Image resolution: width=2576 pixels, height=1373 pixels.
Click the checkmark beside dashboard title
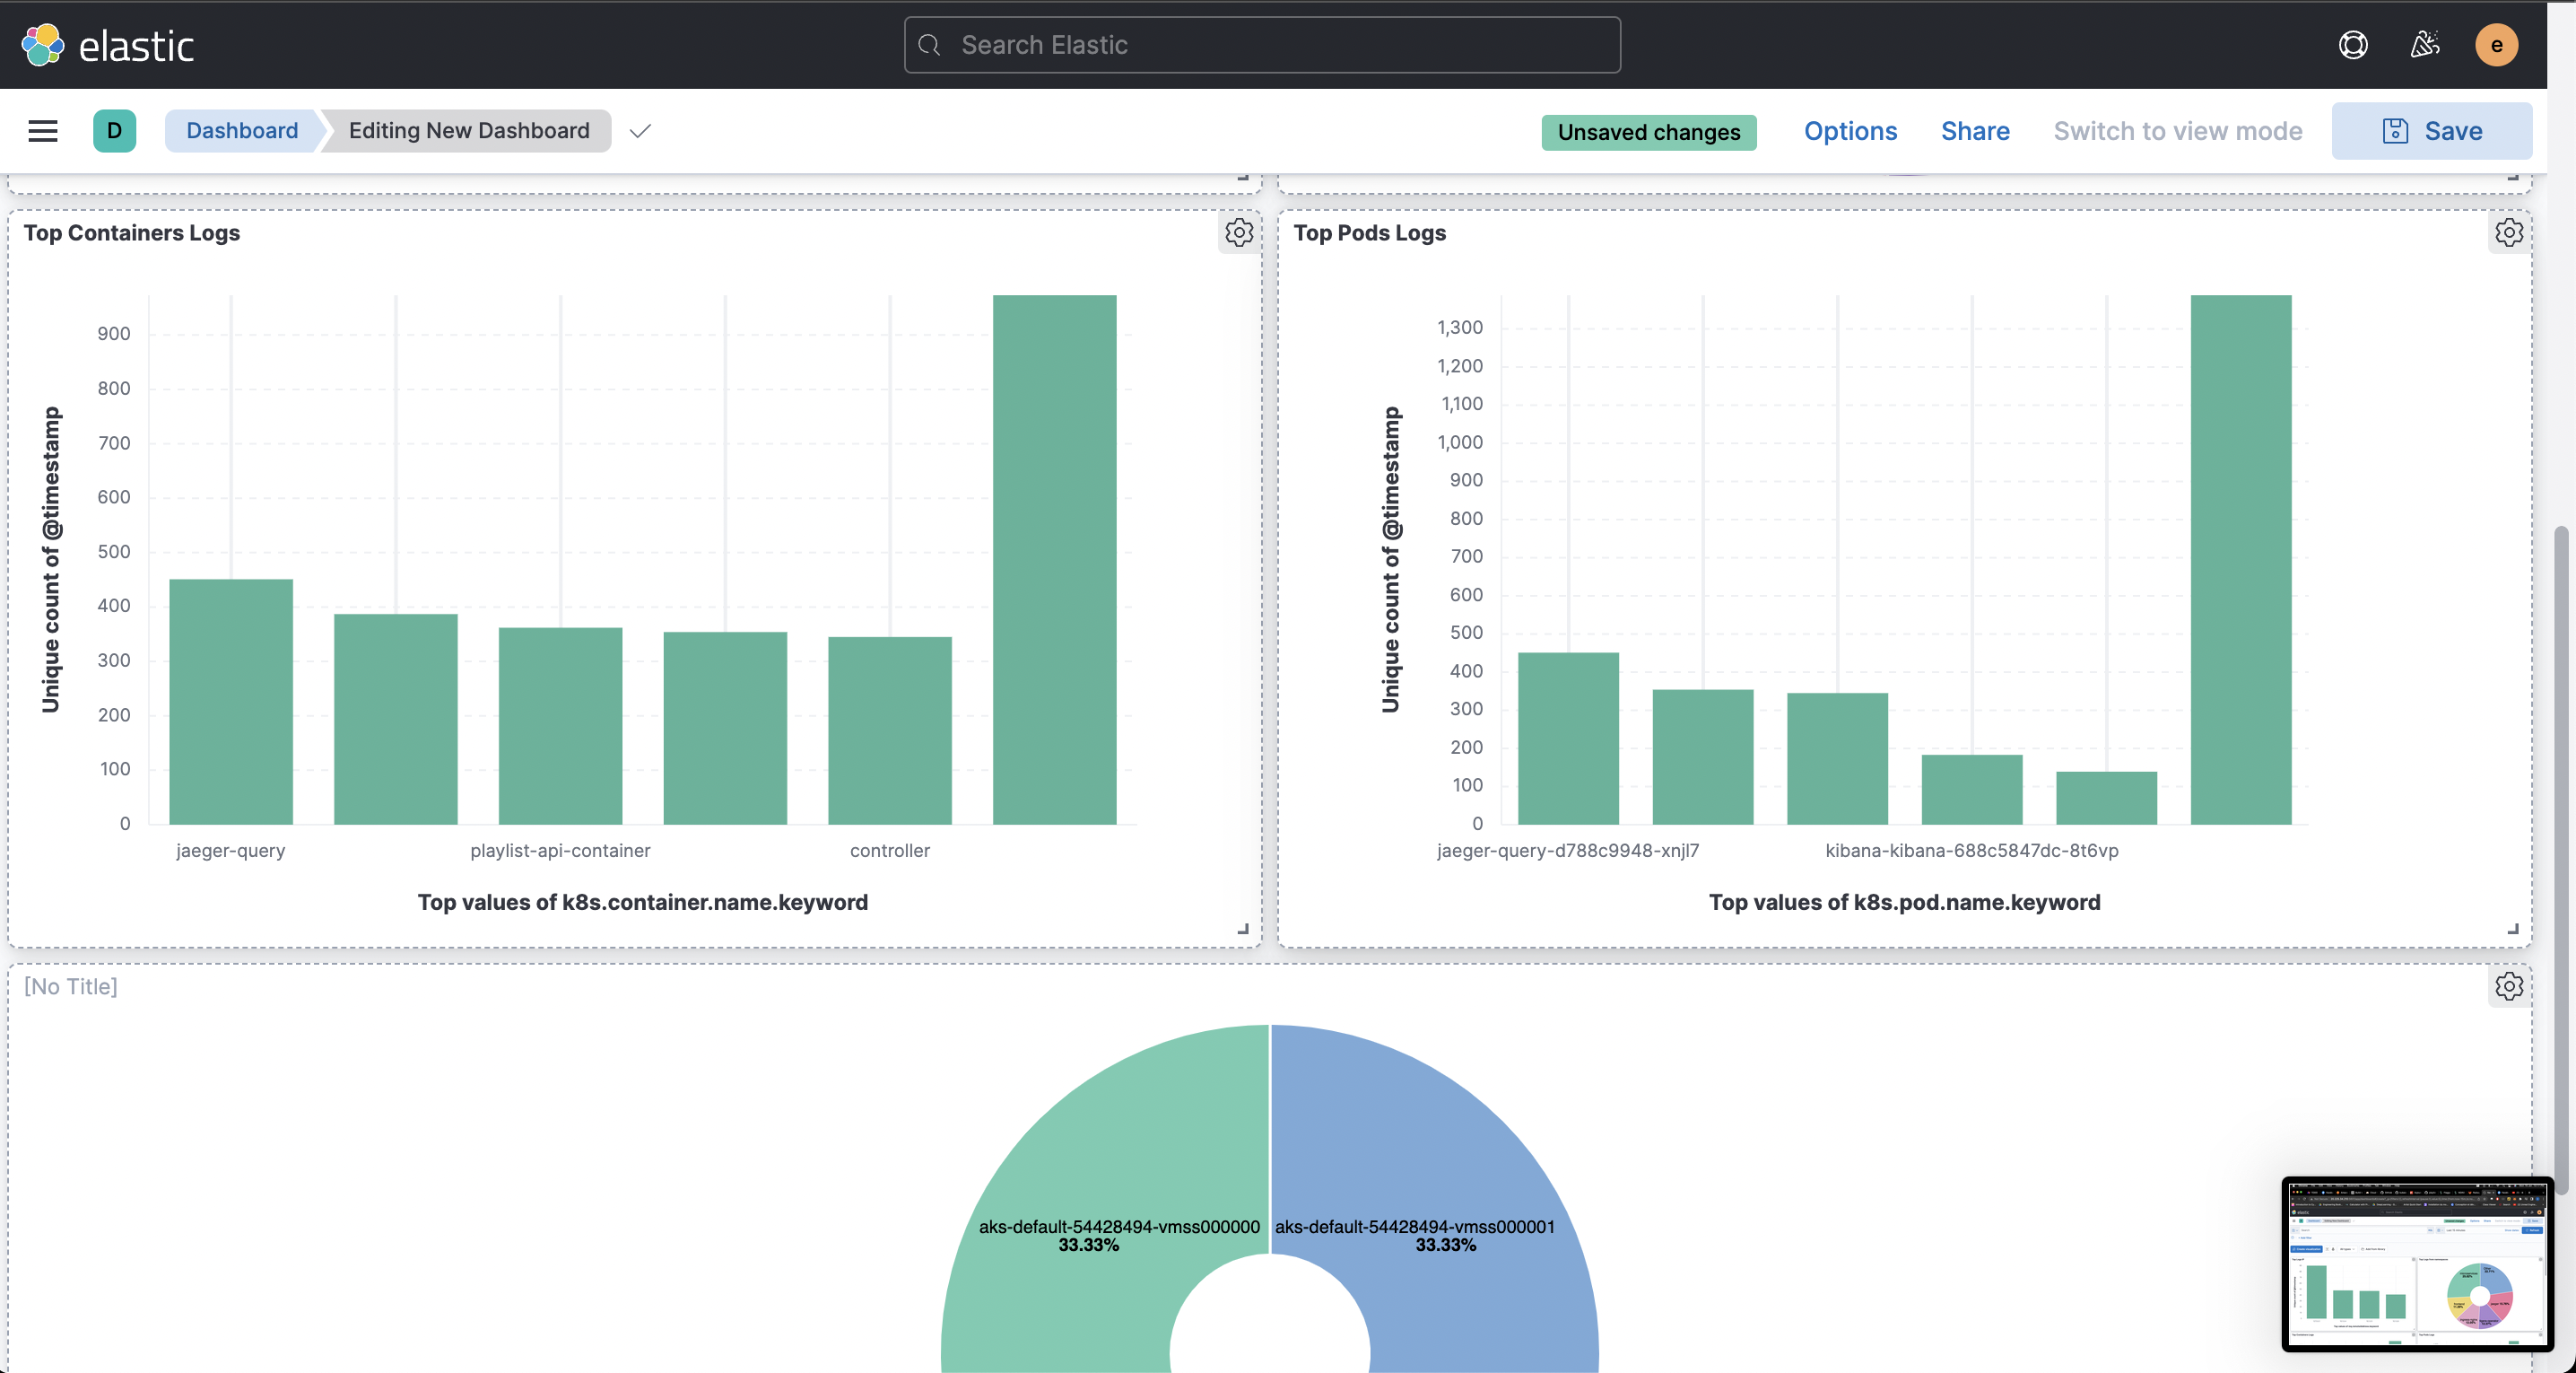click(640, 131)
